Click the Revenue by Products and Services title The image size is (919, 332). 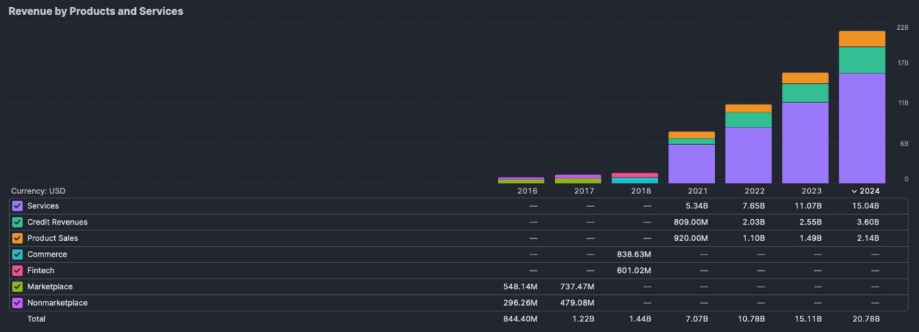(x=95, y=11)
